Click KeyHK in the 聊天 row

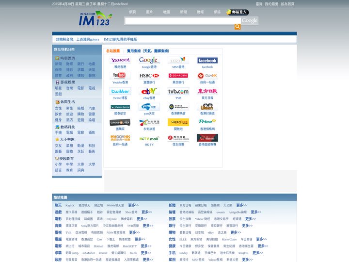70,205
